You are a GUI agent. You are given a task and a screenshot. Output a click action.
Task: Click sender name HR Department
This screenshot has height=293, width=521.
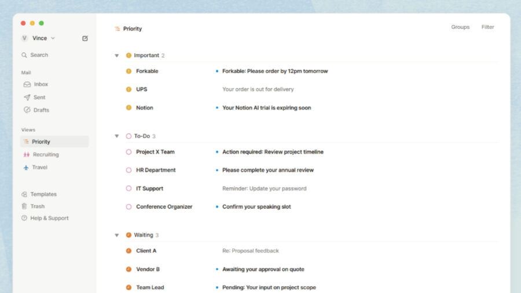pos(156,170)
